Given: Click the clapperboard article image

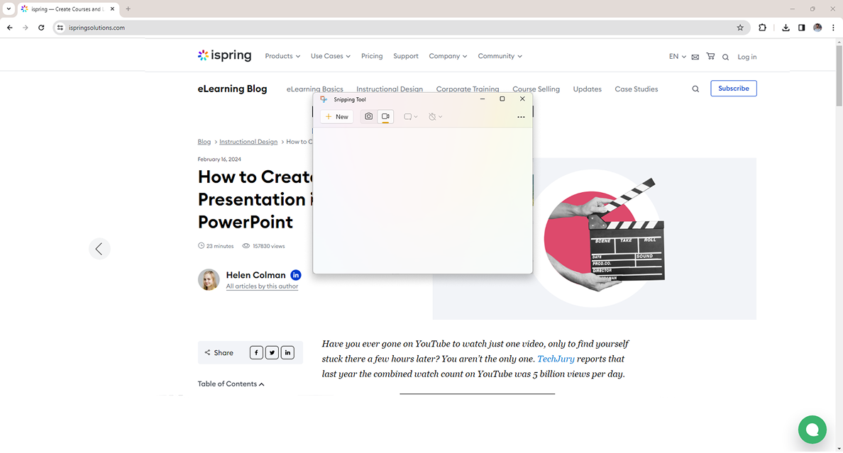Looking at the screenshot, I should 595,239.
